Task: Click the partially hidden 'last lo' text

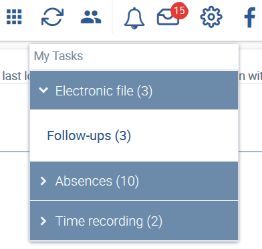Action: [x=15, y=76]
